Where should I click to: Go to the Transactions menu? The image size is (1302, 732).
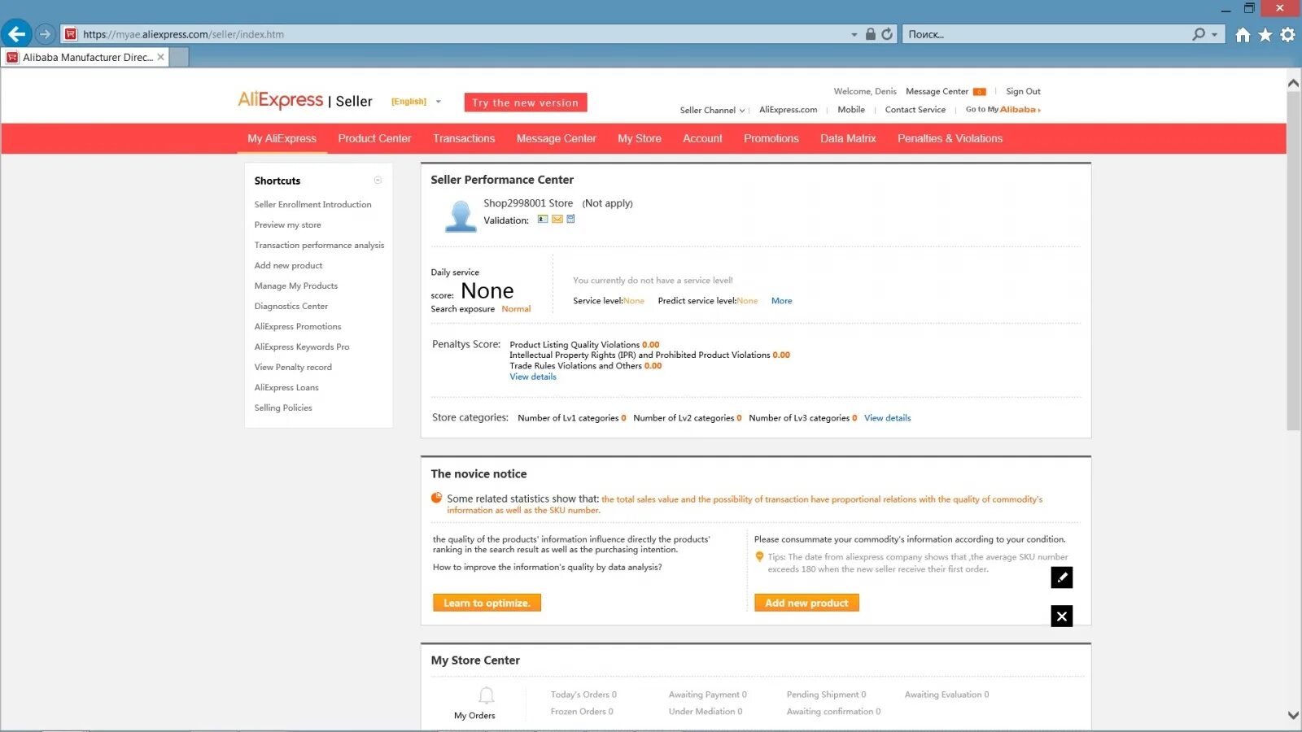464,138
